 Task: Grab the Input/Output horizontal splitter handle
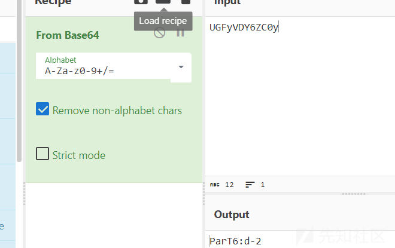click(x=353, y=194)
